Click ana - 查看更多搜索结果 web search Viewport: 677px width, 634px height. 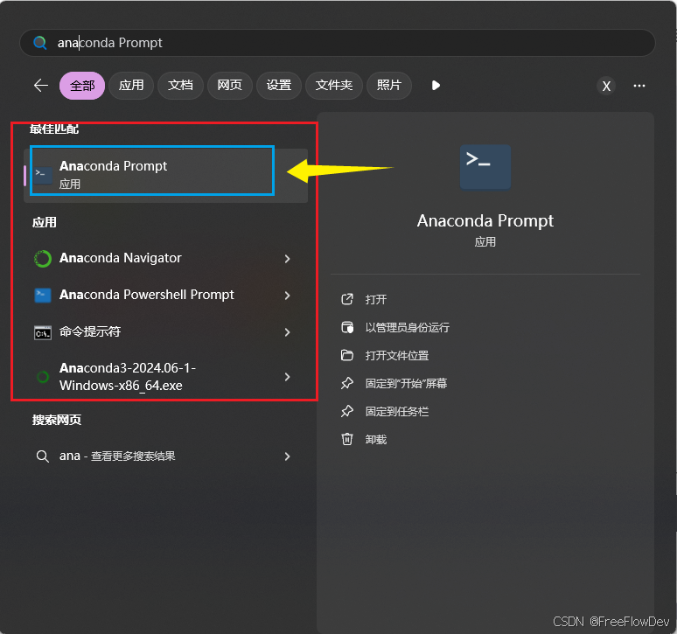tap(166, 456)
